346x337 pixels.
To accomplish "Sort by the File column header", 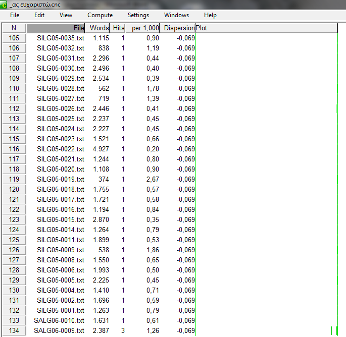I will pyautogui.click(x=56, y=28).
